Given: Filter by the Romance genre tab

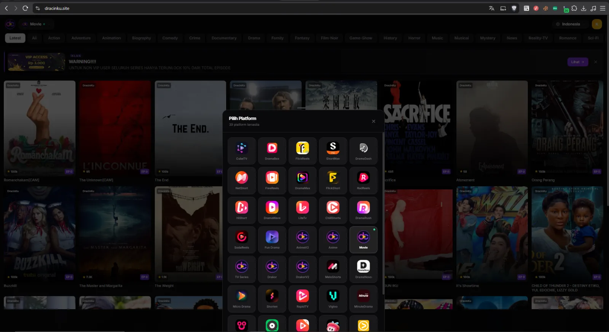Looking at the screenshot, I should click(x=568, y=38).
